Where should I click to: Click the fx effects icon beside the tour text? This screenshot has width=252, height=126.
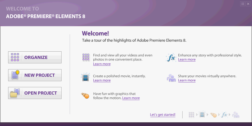[171, 58]
